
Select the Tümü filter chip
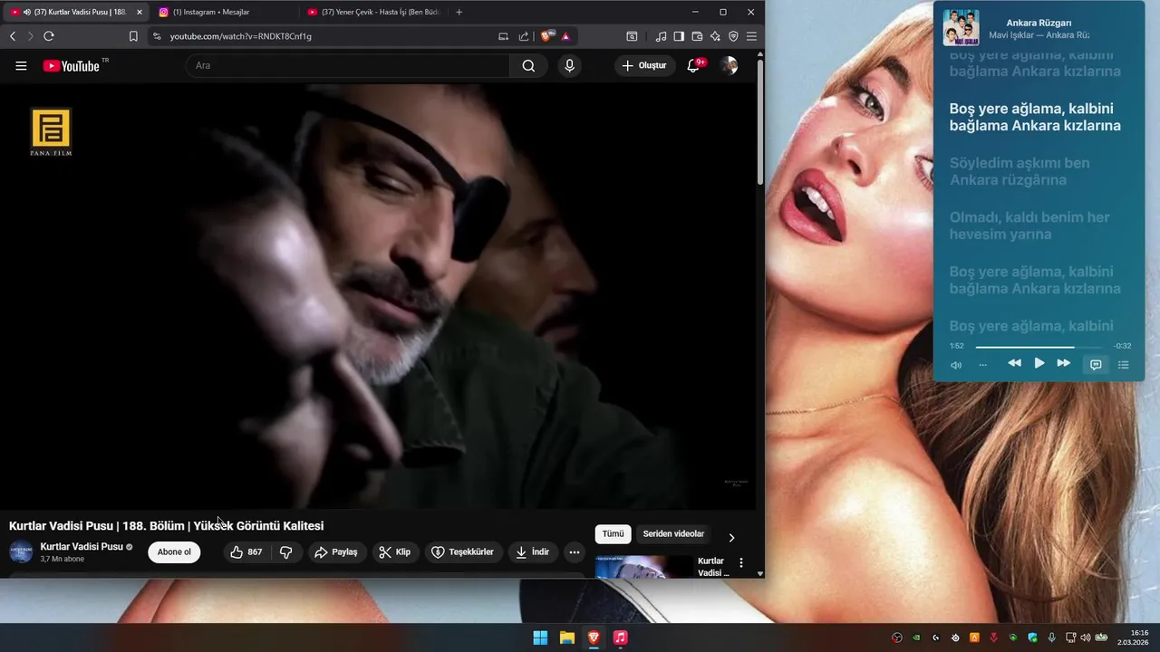click(x=614, y=533)
